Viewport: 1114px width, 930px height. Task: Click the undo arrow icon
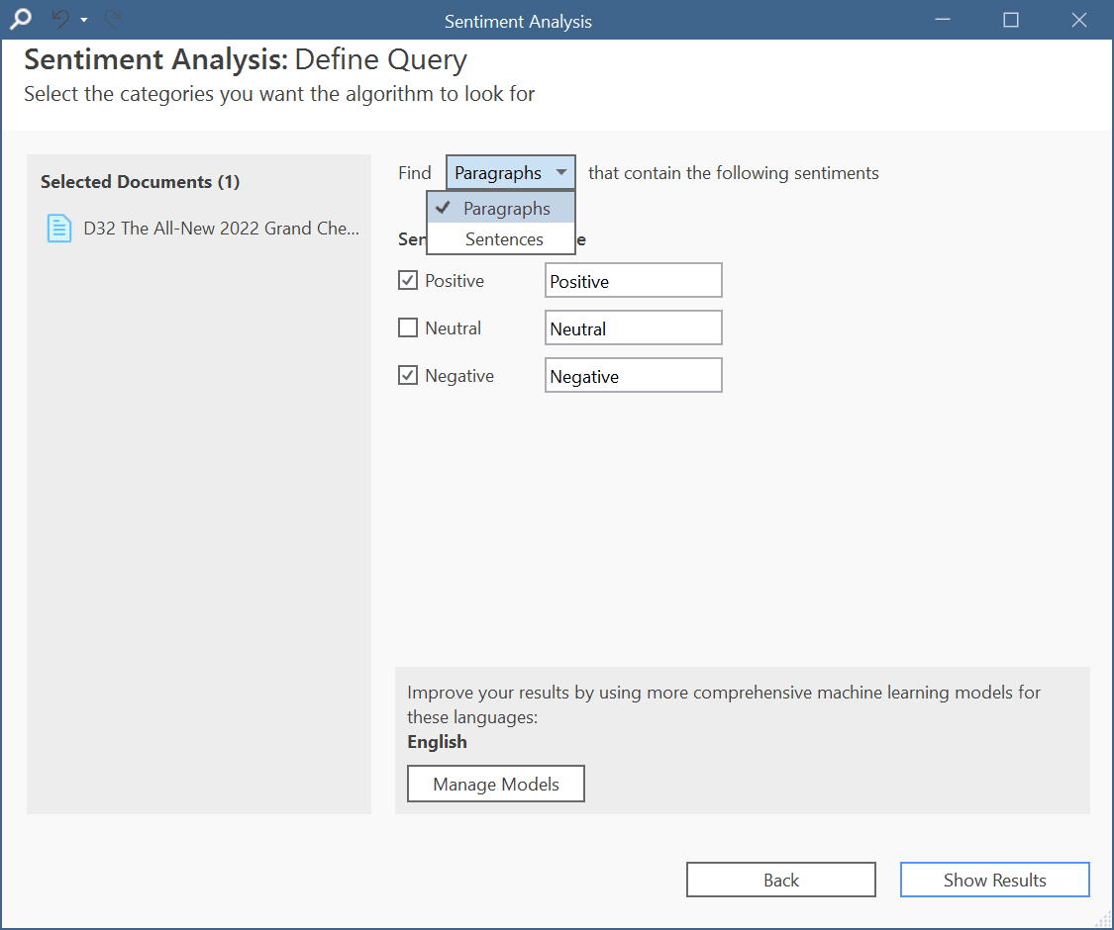click(x=61, y=19)
